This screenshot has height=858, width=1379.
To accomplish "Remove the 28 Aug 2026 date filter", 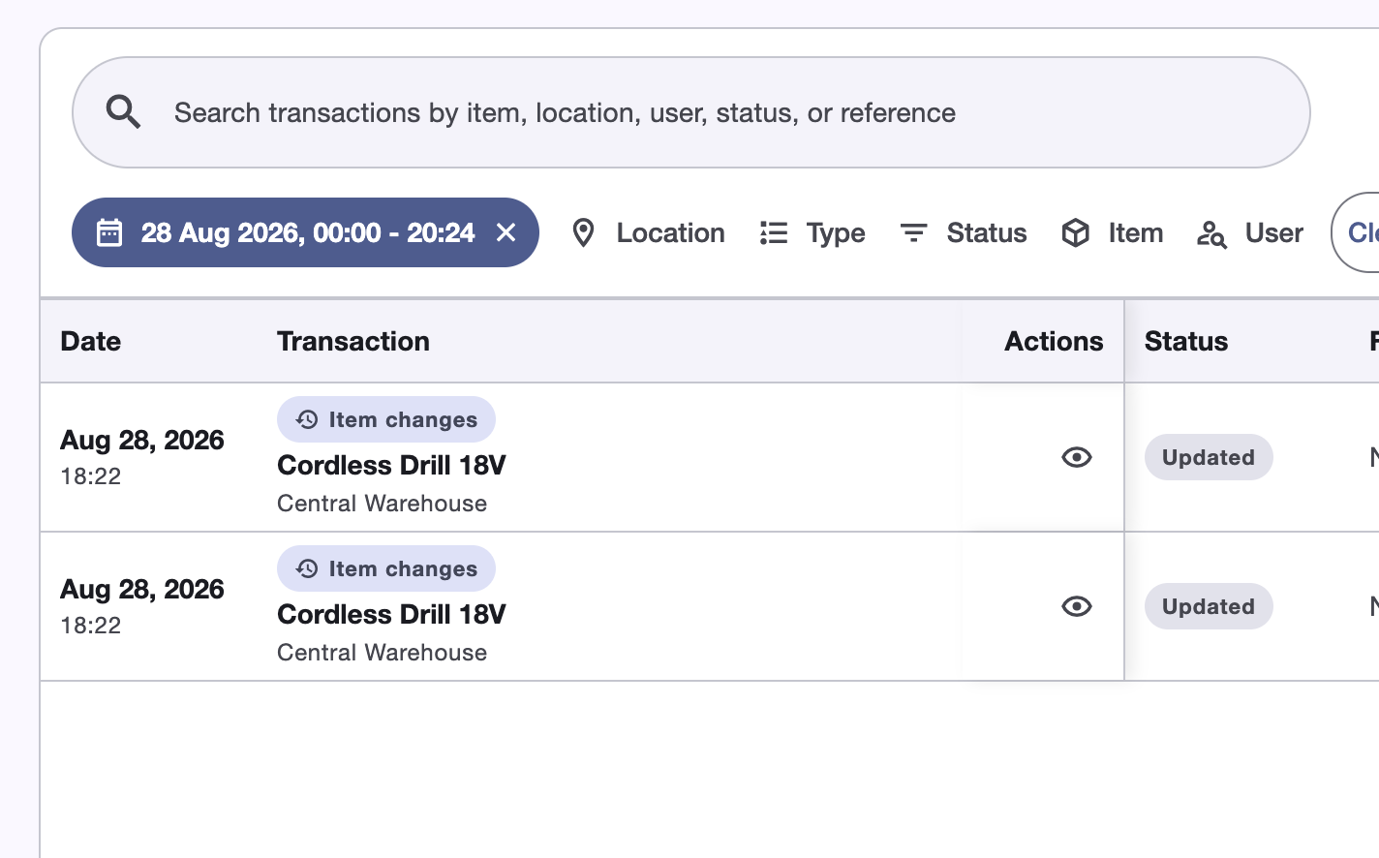I will (506, 232).
